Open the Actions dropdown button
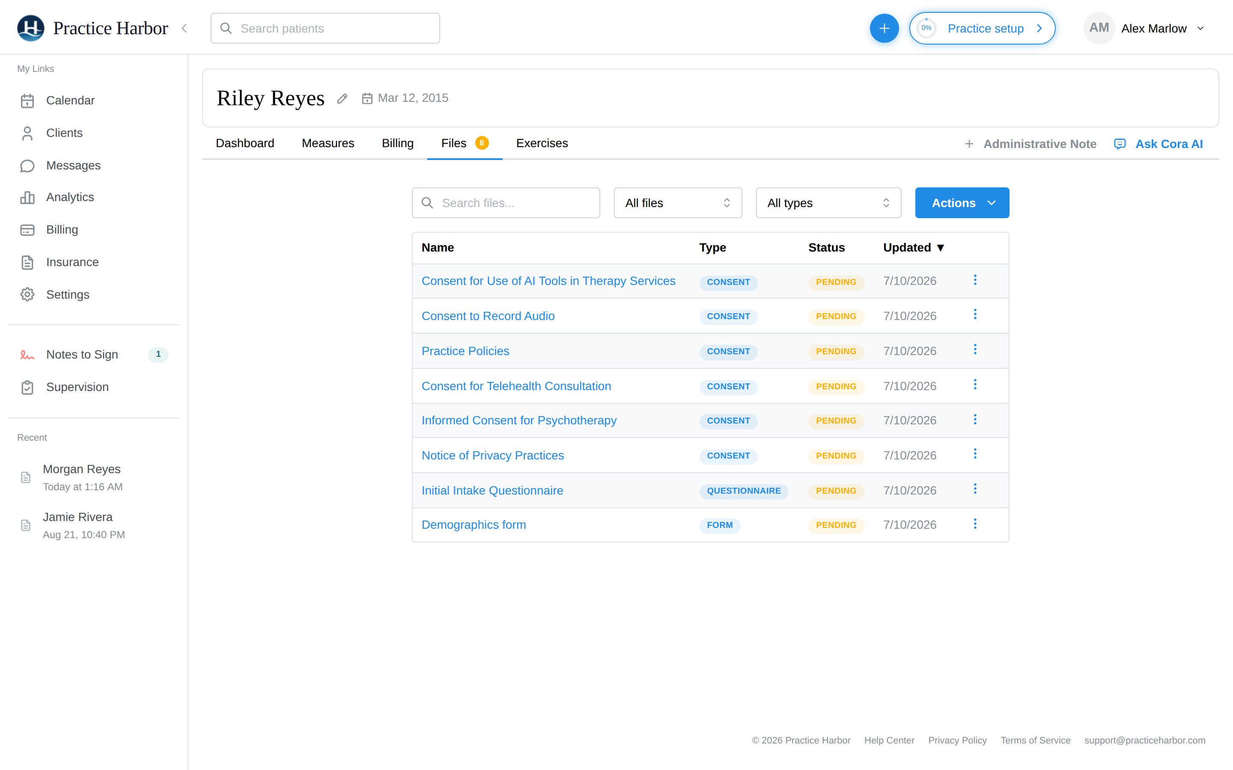This screenshot has width=1233, height=770. coord(962,203)
